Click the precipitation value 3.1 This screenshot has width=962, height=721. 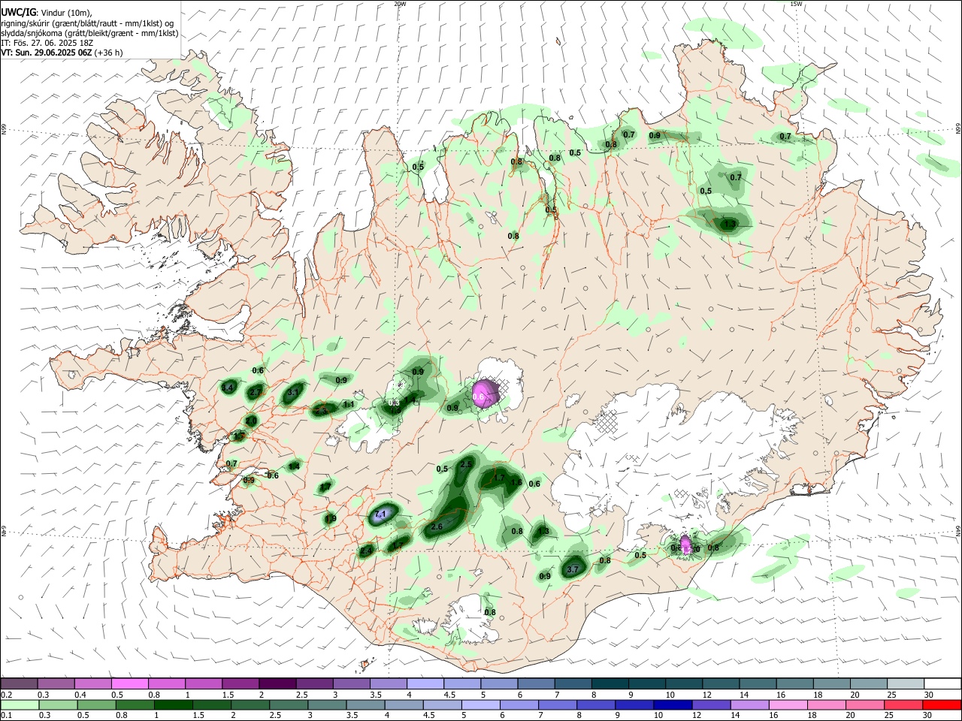click(293, 392)
